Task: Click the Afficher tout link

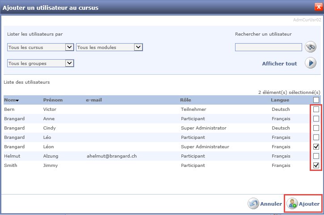Action: click(x=279, y=64)
